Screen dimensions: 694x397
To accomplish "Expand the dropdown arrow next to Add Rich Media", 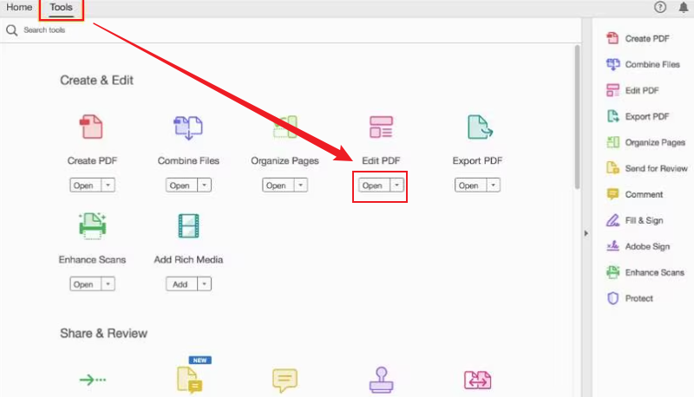I will click(205, 283).
